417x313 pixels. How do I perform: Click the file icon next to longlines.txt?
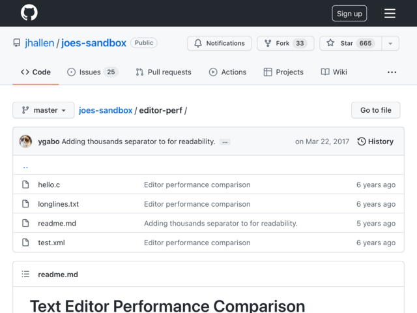pyautogui.click(x=25, y=204)
